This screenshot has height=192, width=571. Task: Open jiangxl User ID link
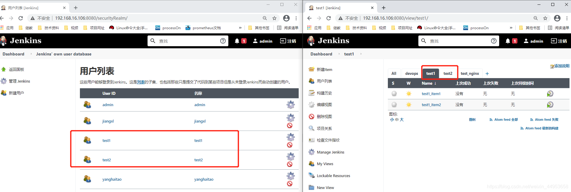tap(108, 121)
